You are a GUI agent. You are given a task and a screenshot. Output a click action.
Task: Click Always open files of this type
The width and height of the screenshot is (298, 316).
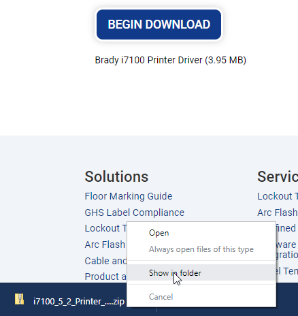[201, 249]
